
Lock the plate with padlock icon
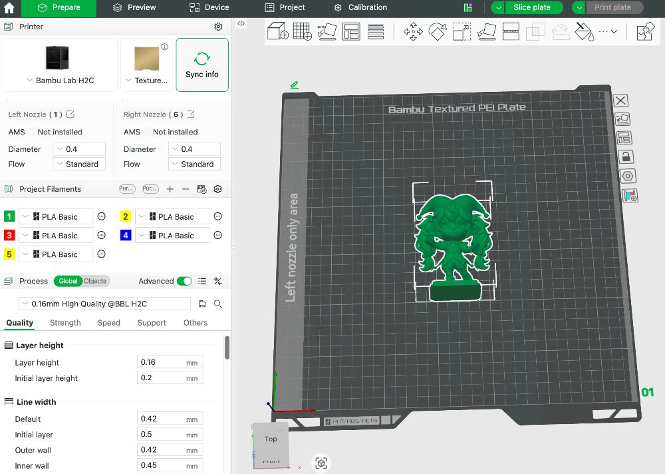(626, 156)
